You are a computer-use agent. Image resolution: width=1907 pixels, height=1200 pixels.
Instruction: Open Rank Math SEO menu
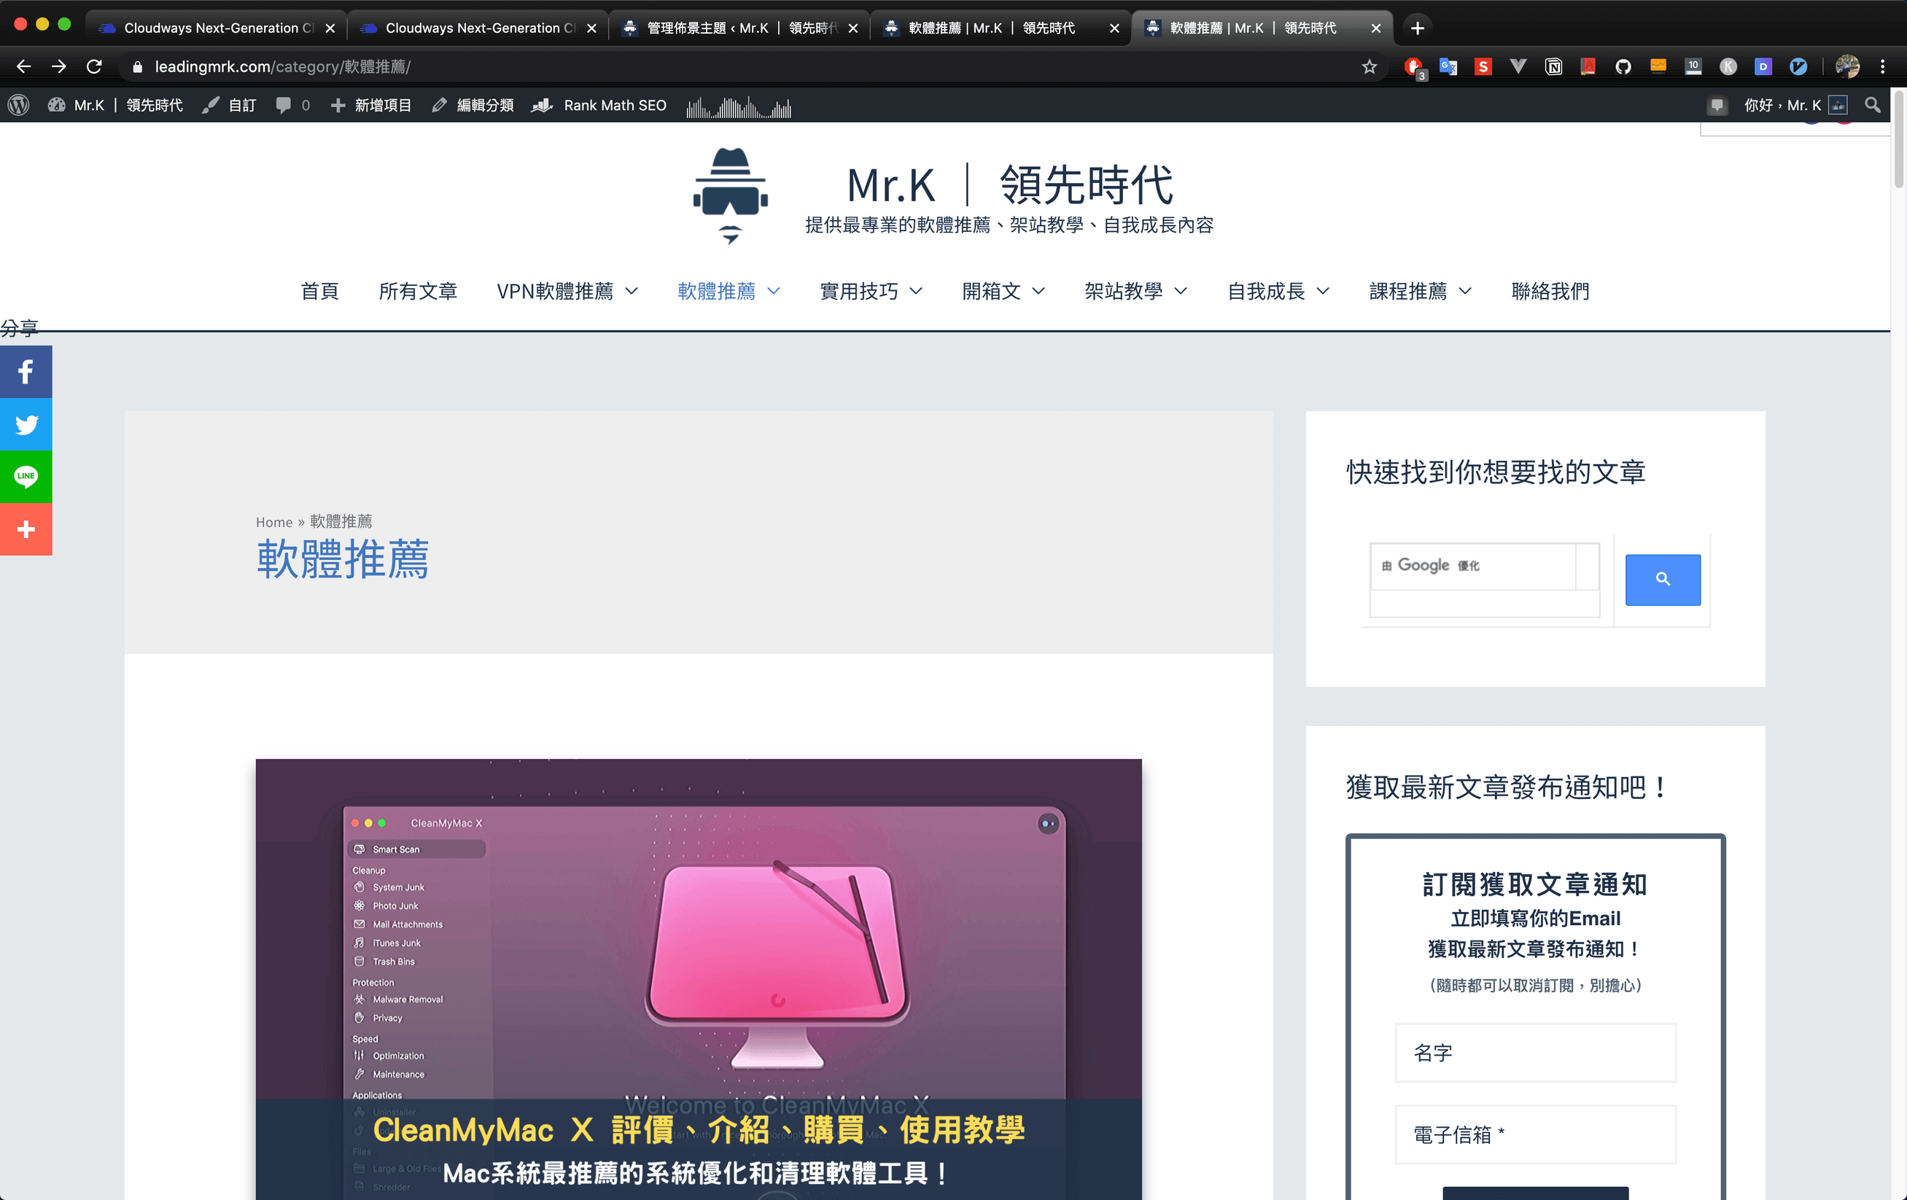tap(599, 105)
